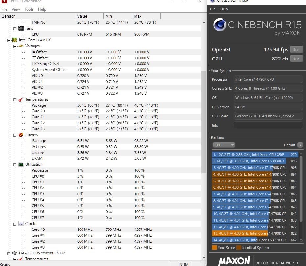This screenshot has width=306, height=266.
Task: Collapse the Intel Core i7 4790K node
Action: point(9,40)
